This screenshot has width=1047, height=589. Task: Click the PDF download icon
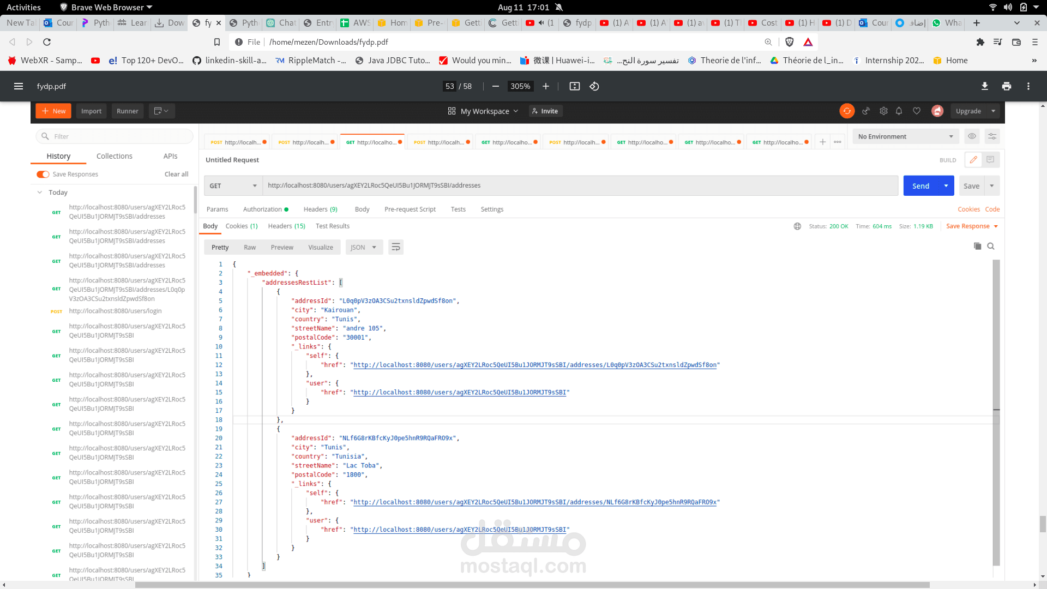[984, 86]
